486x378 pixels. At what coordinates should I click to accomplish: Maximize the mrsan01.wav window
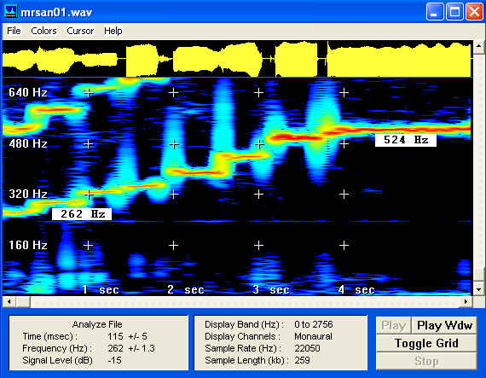[x=454, y=12]
